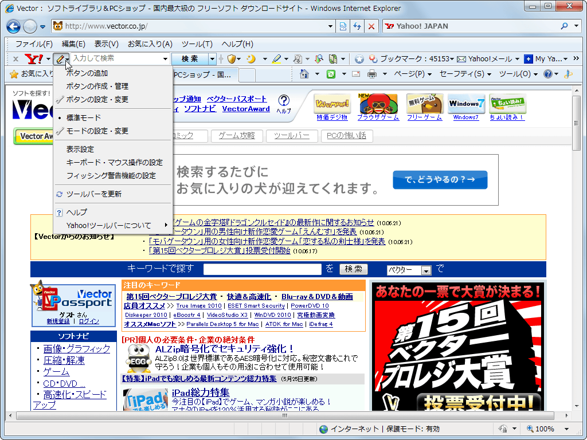Click the red Stop icon in the address bar

(x=371, y=26)
